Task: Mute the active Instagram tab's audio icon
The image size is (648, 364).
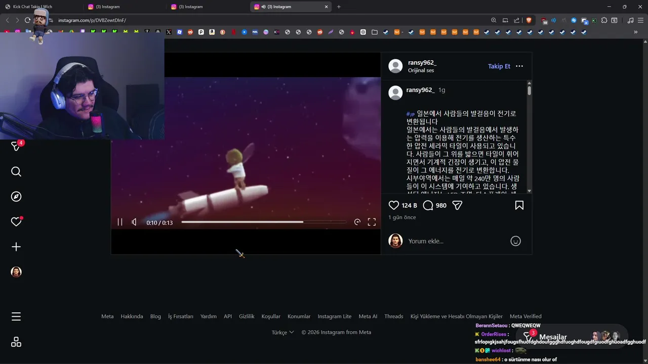Action: (x=263, y=7)
